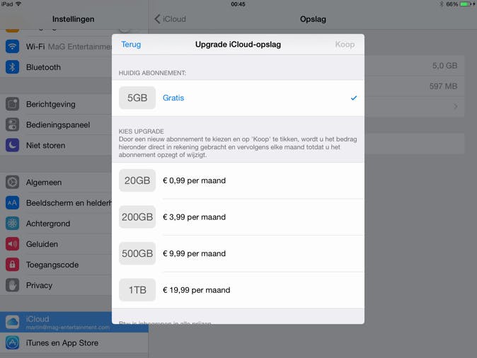Select the 500GB € 9,99 per maand option
The width and height of the screenshot is (477, 358).
click(x=238, y=253)
